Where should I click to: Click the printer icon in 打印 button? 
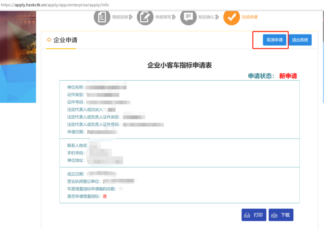click(247, 215)
